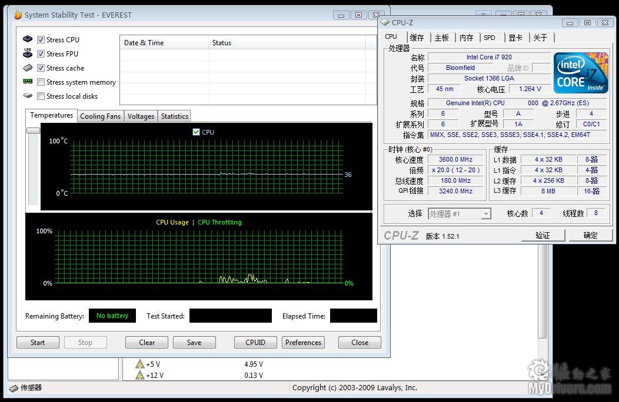
Task: Toggle the CPU temperature graph checkbox
Action: tap(196, 132)
